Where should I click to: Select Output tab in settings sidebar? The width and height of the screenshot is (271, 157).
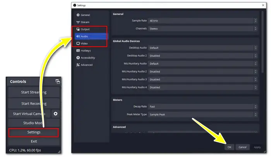[x=91, y=29]
